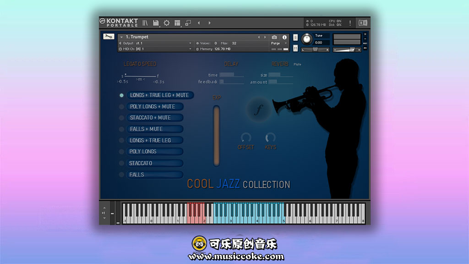Adjust the reverb amount slider

coord(281,82)
